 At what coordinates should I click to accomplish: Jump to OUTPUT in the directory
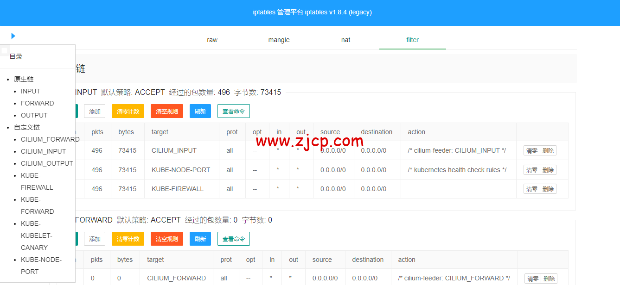(34, 115)
